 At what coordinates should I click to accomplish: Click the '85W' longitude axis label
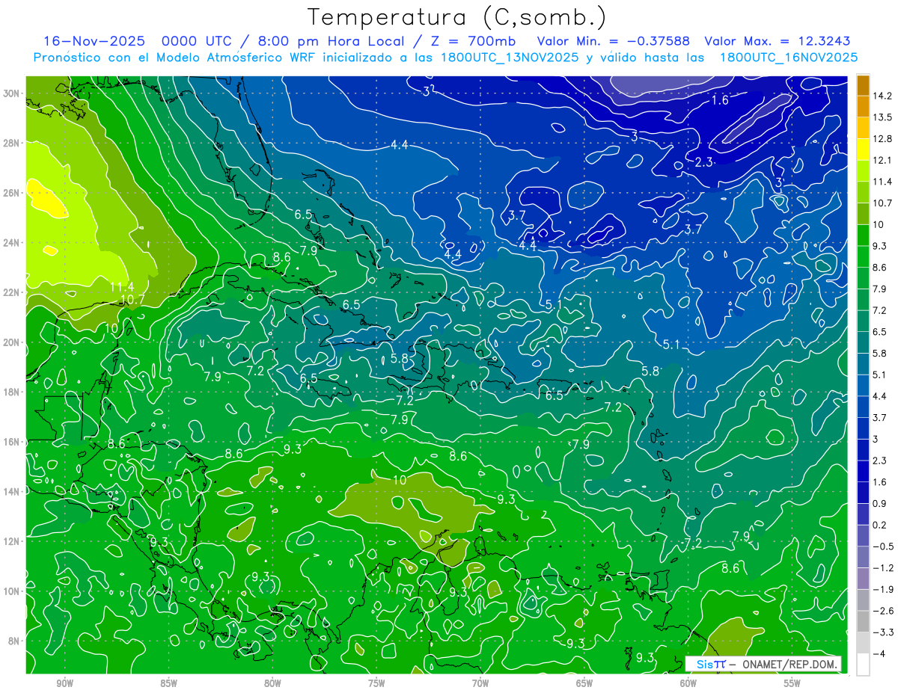click(168, 683)
